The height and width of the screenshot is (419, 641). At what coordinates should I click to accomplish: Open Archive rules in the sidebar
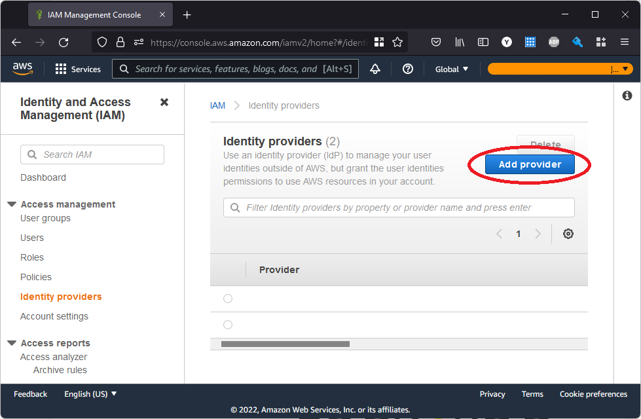[60, 370]
